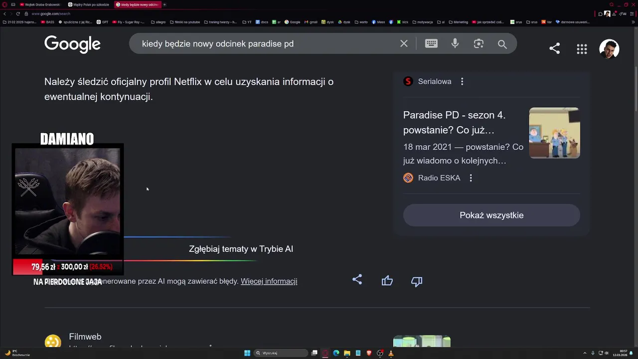
Task: Start voice search with the microphone icon
Action: pos(455,44)
